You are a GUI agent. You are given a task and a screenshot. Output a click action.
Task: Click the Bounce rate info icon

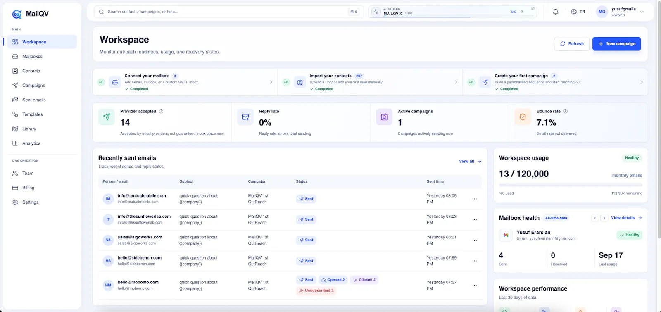(x=565, y=111)
